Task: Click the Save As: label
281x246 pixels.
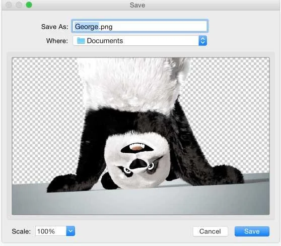Action: tap(55, 27)
